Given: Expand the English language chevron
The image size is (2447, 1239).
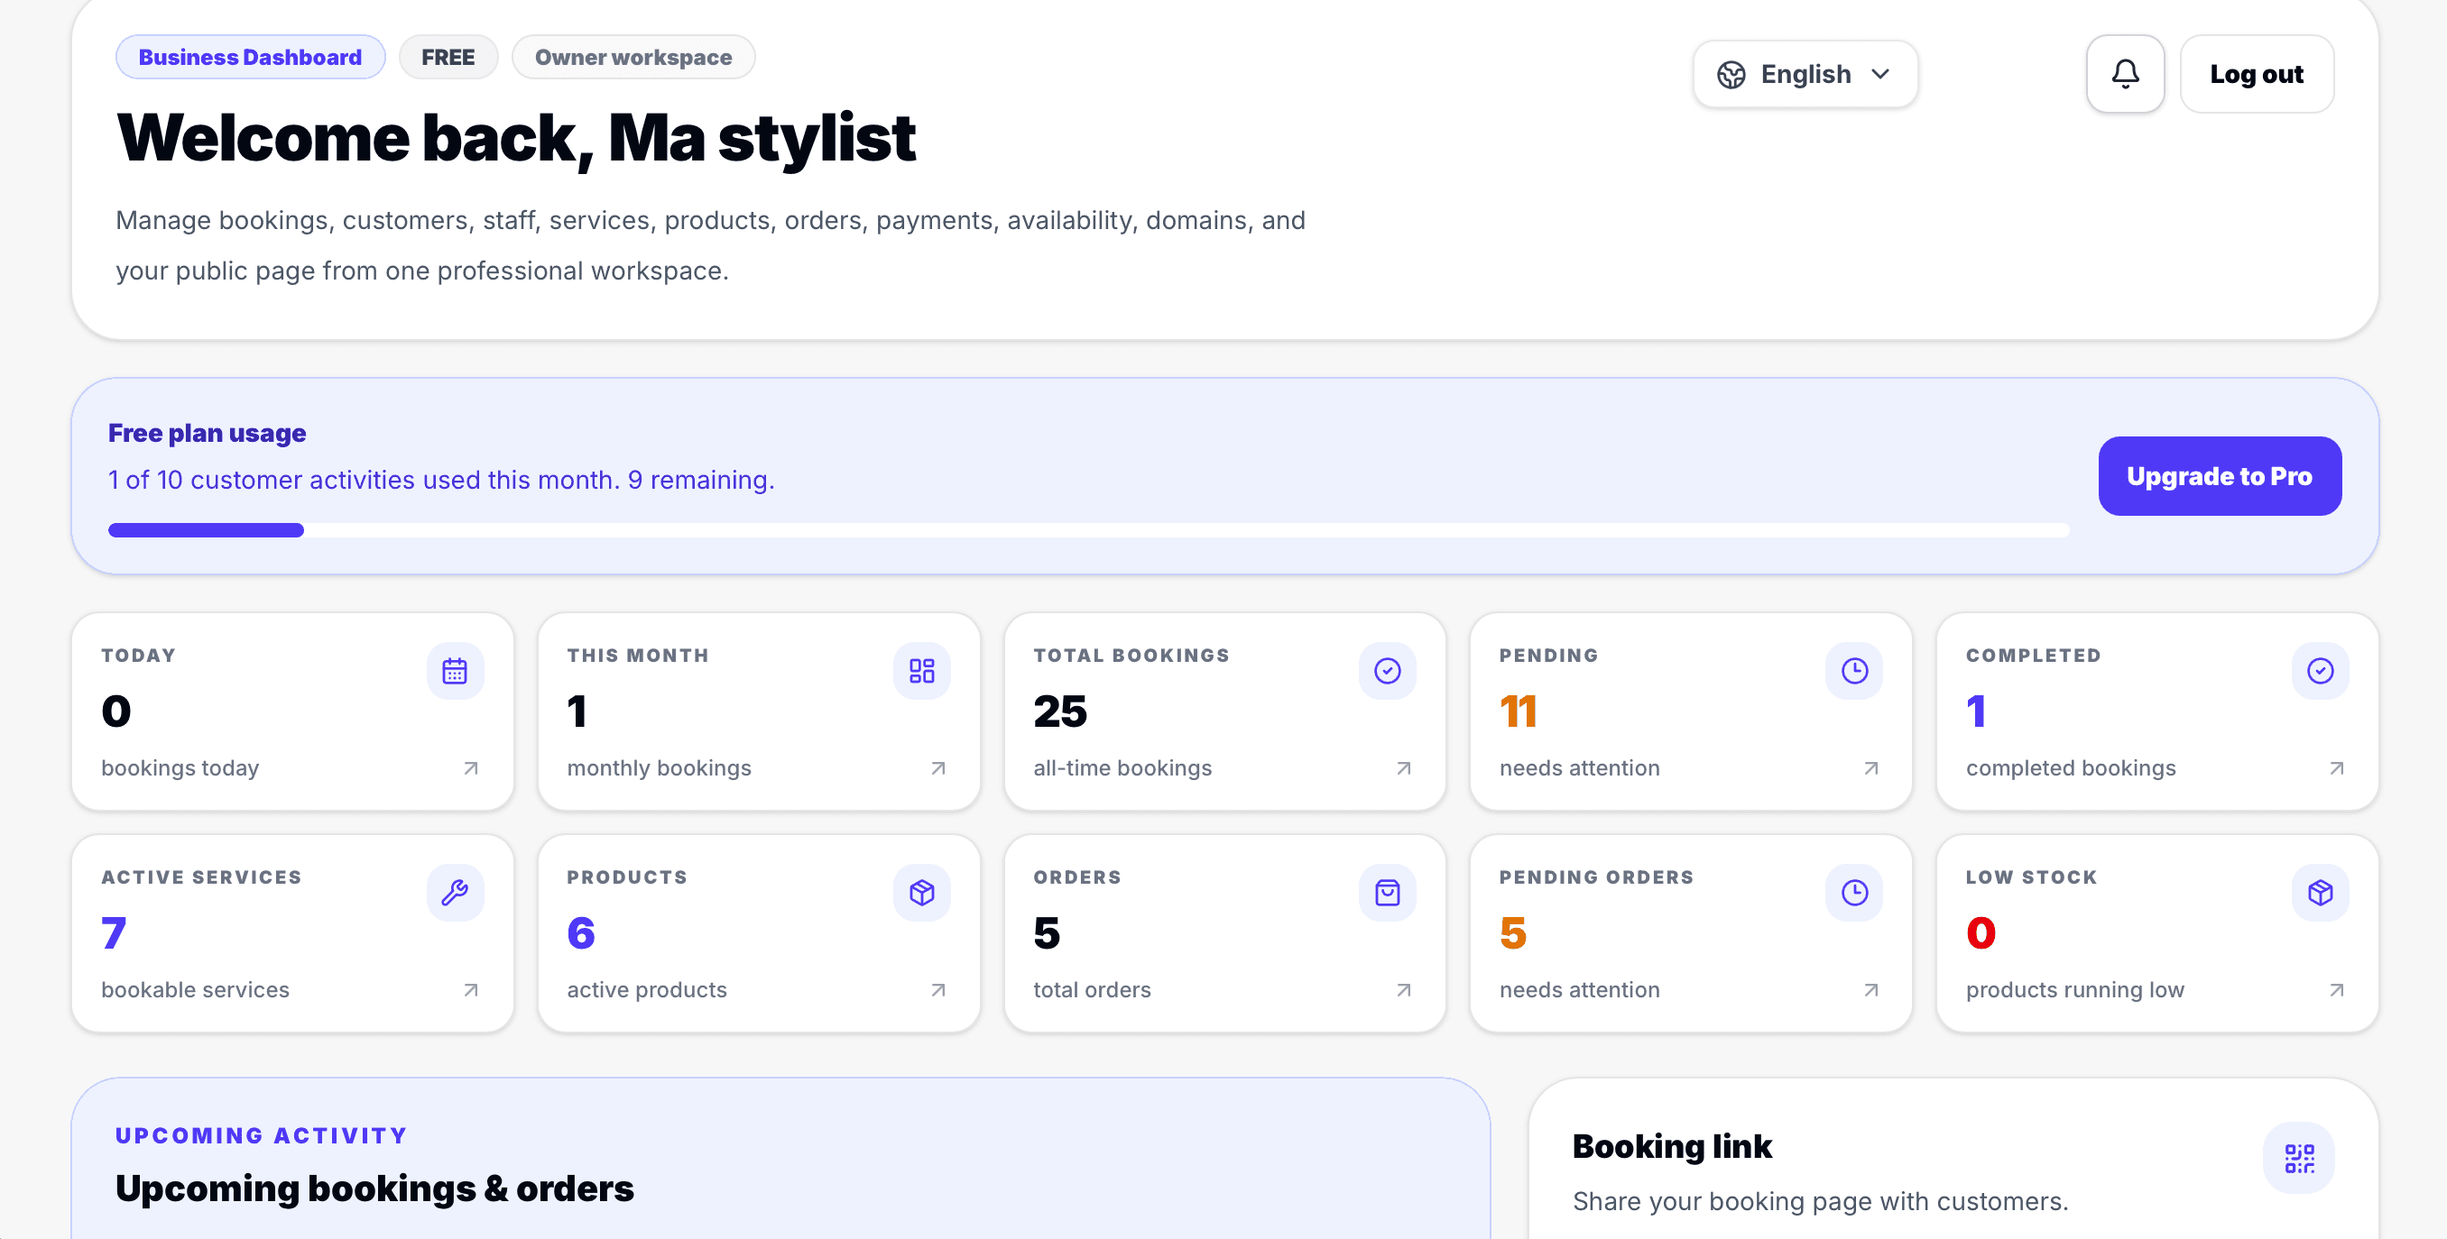Looking at the screenshot, I should (x=1879, y=74).
